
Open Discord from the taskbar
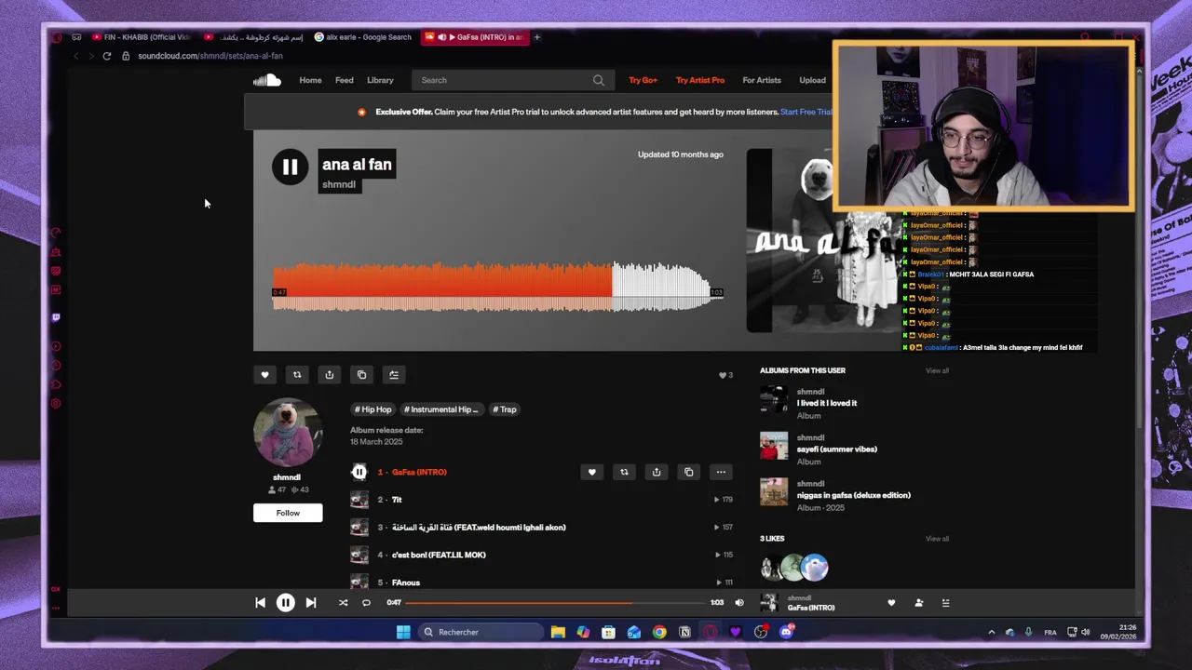(786, 632)
